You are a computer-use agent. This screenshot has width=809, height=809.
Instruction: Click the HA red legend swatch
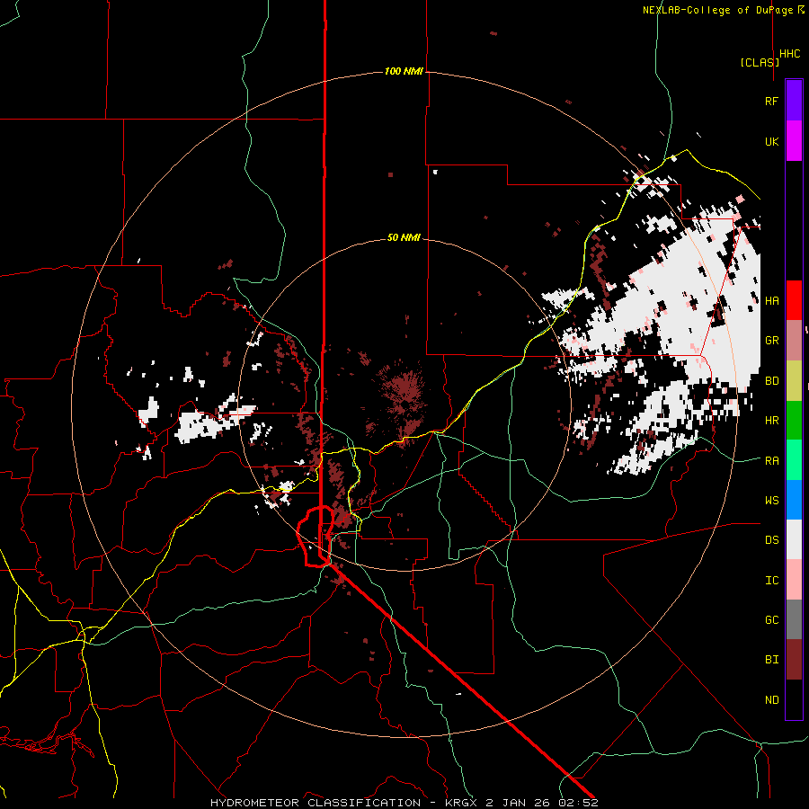[794, 300]
